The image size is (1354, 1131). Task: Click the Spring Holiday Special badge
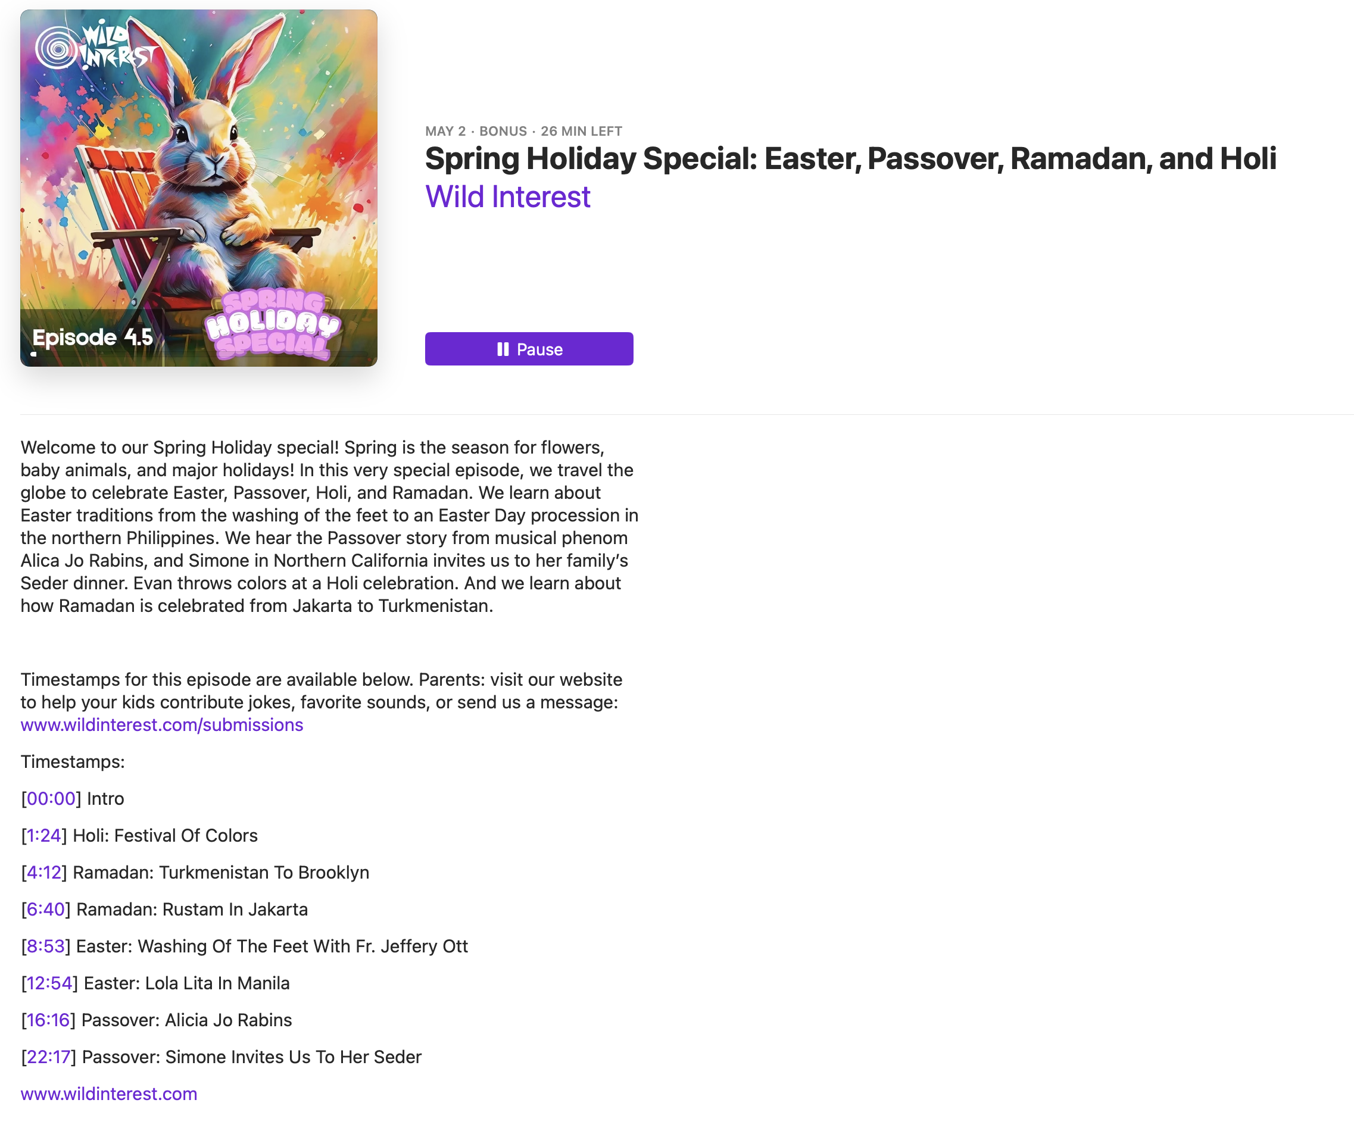[273, 326]
